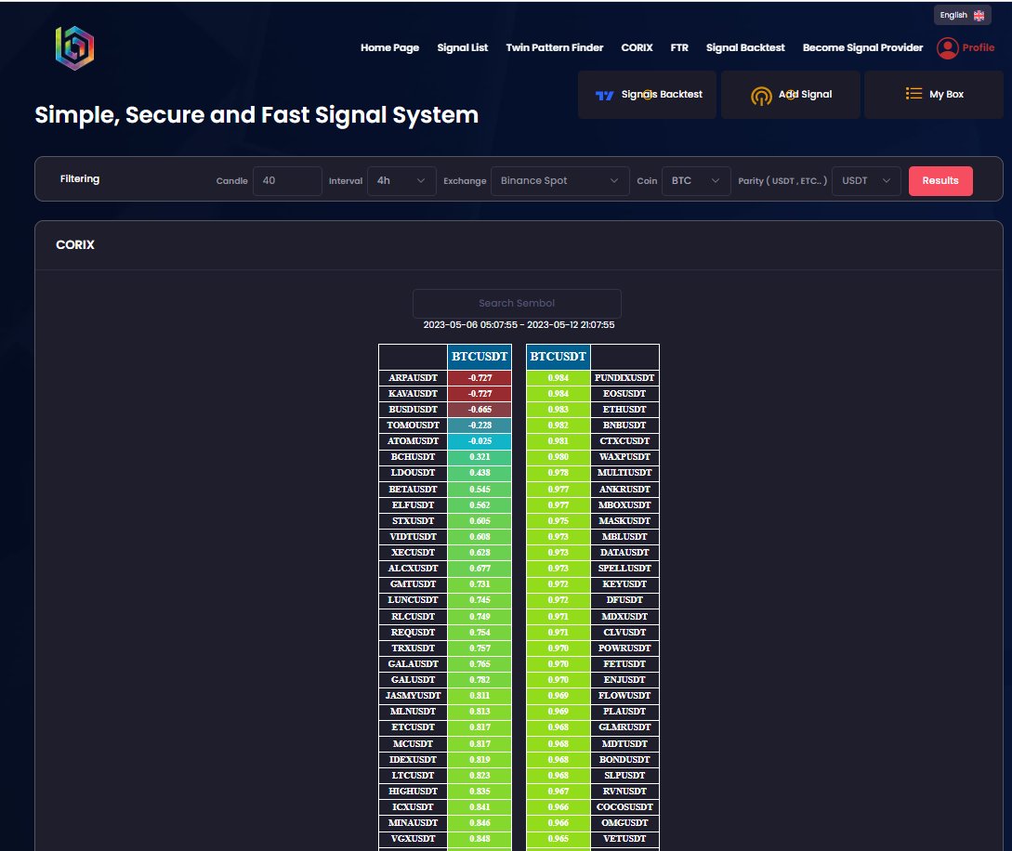Select the FLOWUSDT row label
Viewport: 1012px width, 851px height.
click(x=624, y=696)
